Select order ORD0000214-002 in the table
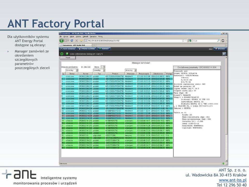Viewport: 249px width, 187px height. tap(117, 111)
